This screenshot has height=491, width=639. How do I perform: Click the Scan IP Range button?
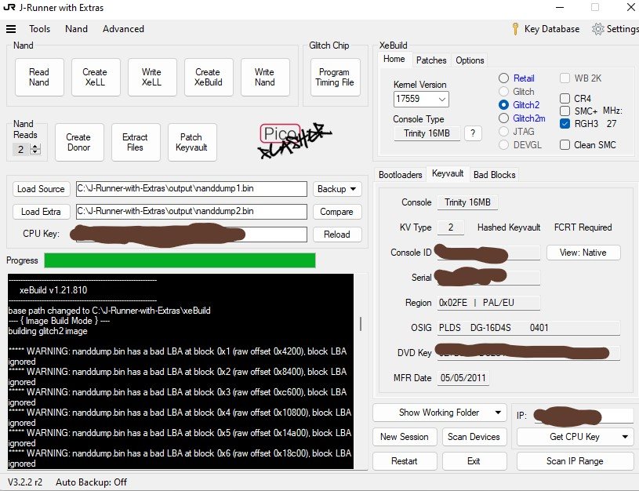575,461
